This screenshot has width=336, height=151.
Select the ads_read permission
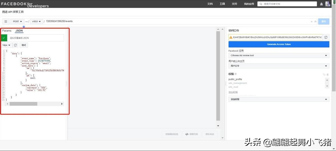pyautogui.click(x=233, y=87)
